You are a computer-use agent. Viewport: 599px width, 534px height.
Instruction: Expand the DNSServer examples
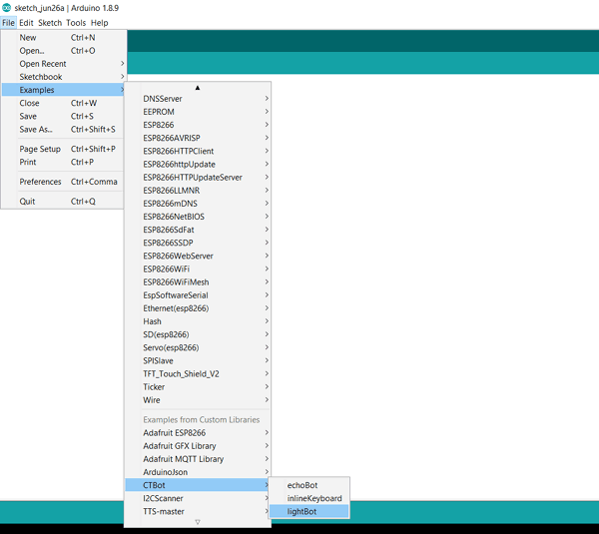(198, 99)
